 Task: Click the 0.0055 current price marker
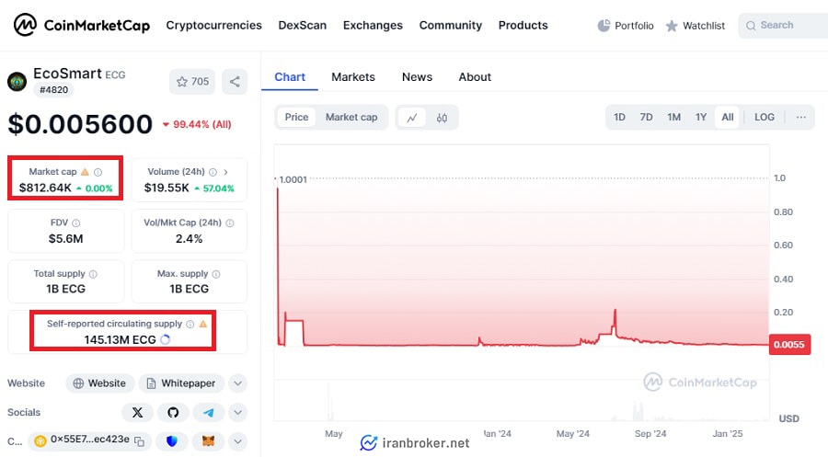pos(789,345)
